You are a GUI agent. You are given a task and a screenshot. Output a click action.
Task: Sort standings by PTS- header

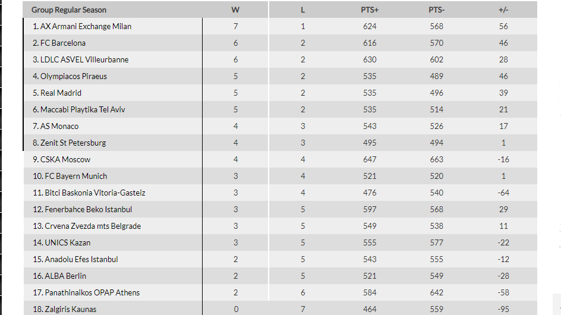(x=436, y=10)
